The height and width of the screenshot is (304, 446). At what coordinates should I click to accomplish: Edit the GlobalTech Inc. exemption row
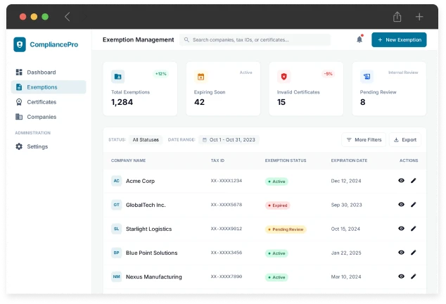coord(414,205)
